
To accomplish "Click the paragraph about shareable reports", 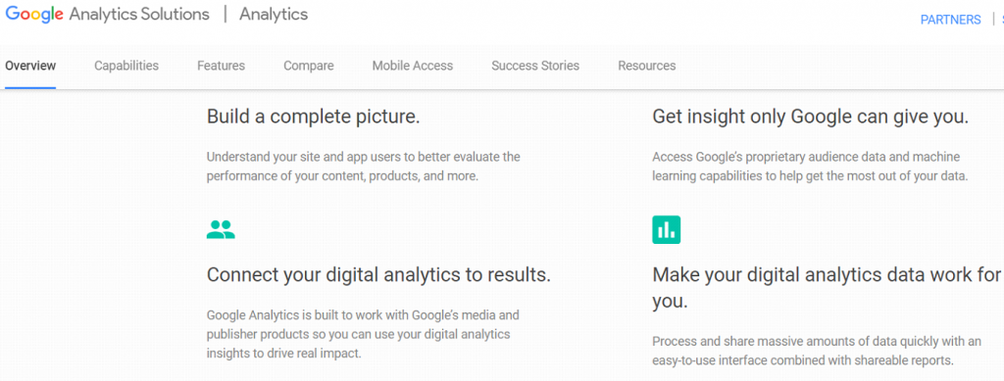I will tap(817, 351).
